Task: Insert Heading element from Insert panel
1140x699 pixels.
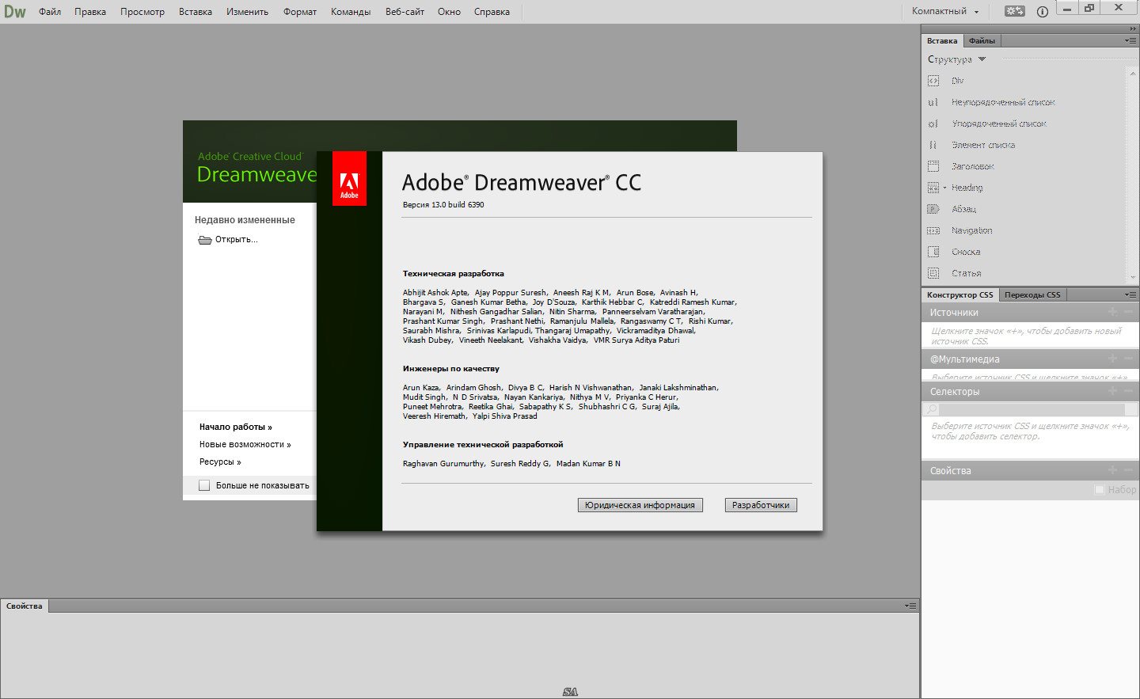Action: point(967,188)
